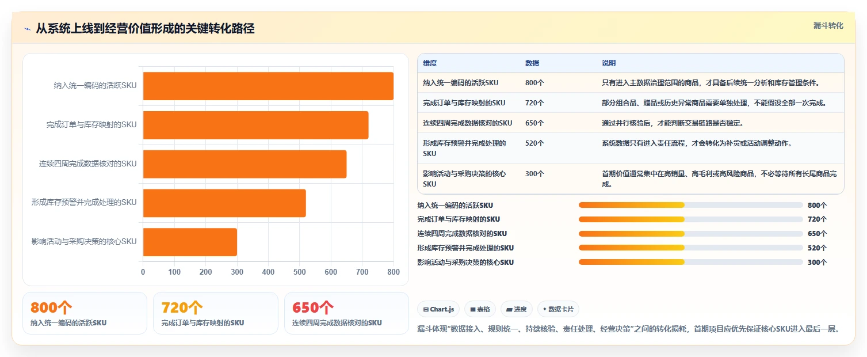Click the 720个 progress bar for 完成订单与库存映射
This screenshot has width=867, height=357.
[690, 219]
